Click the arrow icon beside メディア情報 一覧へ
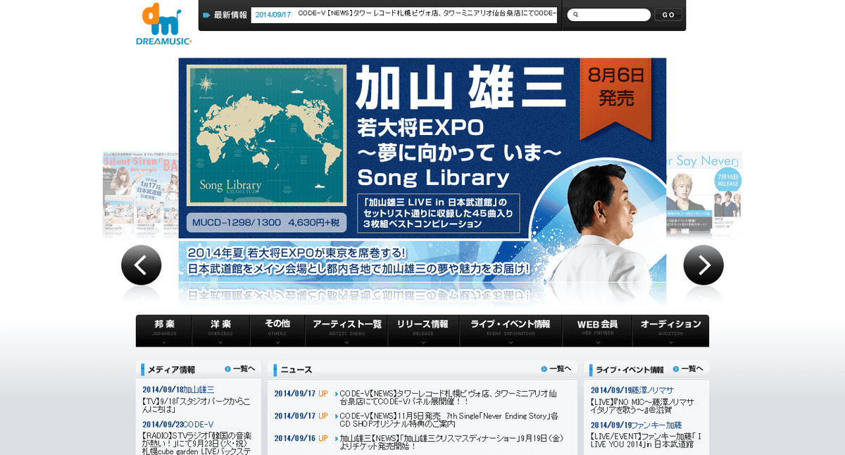Image resolution: width=845 pixels, height=455 pixels. click(227, 369)
